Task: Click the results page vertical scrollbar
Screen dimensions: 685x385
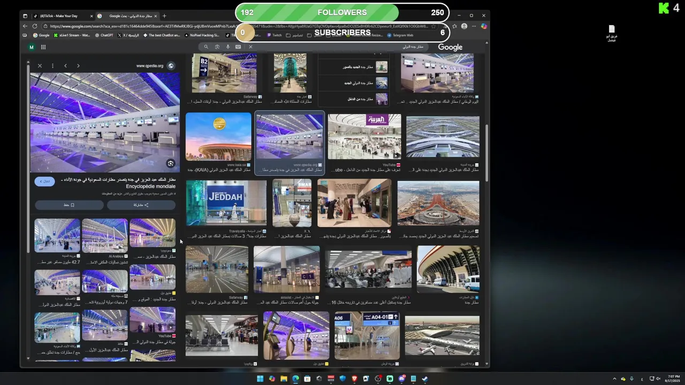Action: 486,152
